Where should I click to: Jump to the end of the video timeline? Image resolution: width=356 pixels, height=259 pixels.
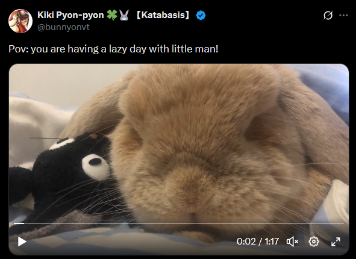(343, 223)
